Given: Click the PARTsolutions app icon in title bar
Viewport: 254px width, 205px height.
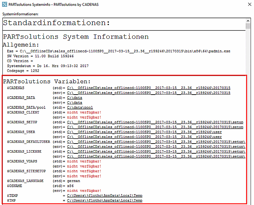Looking at the screenshot, I should click(x=4, y=4).
